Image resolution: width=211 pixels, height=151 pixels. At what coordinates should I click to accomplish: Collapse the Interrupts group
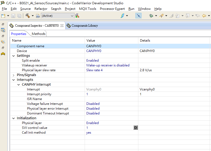click(x=13, y=80)
